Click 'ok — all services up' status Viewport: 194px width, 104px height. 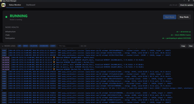184,32
